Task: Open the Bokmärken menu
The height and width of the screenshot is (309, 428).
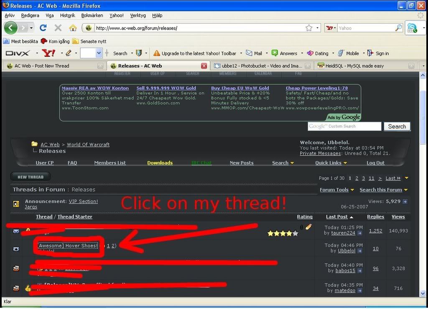Action: [92, 15]
